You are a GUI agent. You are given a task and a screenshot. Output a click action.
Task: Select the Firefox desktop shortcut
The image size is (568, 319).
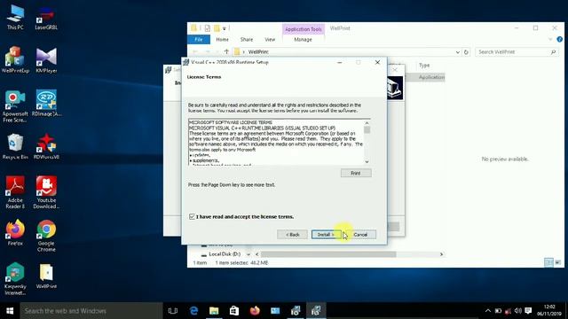(x=15, y=232)
